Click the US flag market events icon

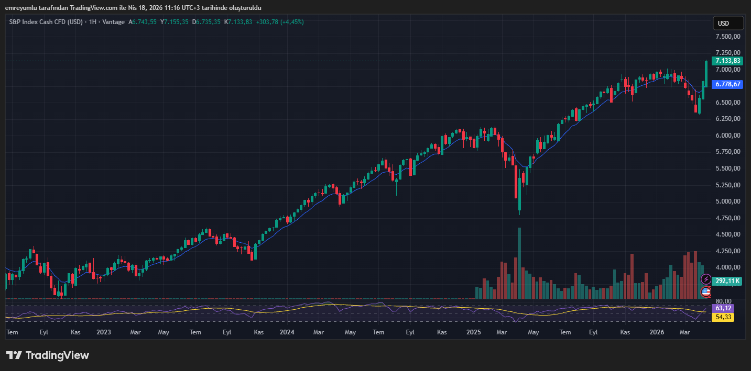pos(706,292)
